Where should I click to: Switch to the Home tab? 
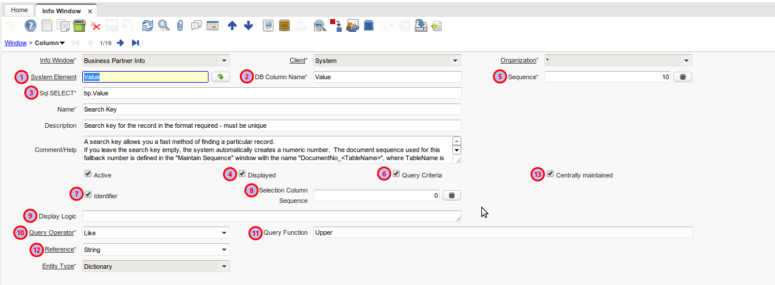[19, 10]
